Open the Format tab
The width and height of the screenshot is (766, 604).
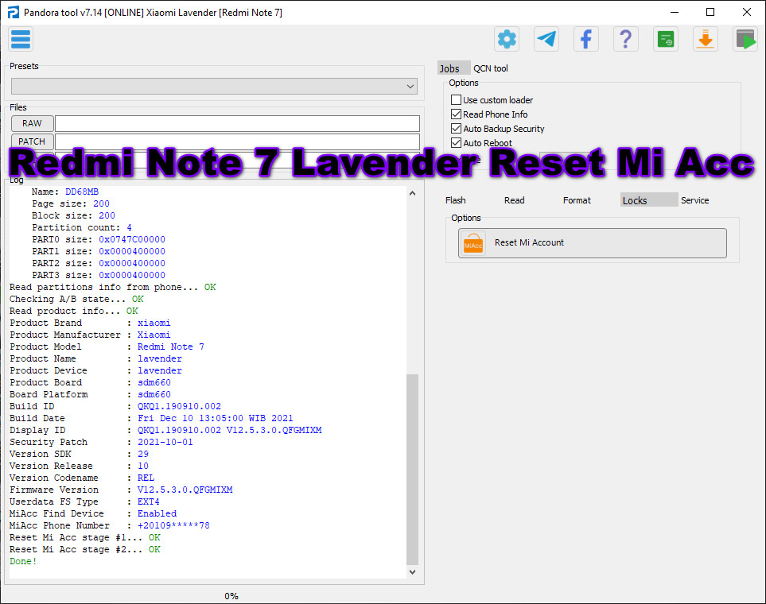point(577,200)
